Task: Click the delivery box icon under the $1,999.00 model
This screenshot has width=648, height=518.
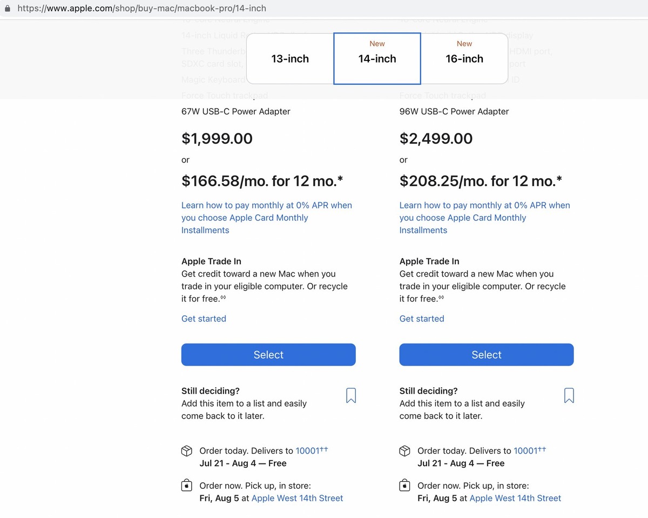Action: coord(186,451)
